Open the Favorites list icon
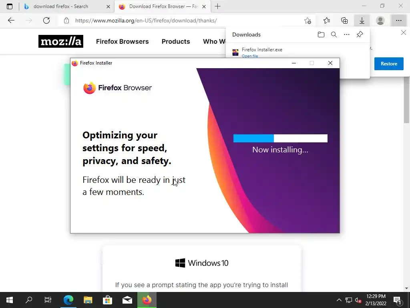This screenshot has height=308, width=410. [327, 20]
